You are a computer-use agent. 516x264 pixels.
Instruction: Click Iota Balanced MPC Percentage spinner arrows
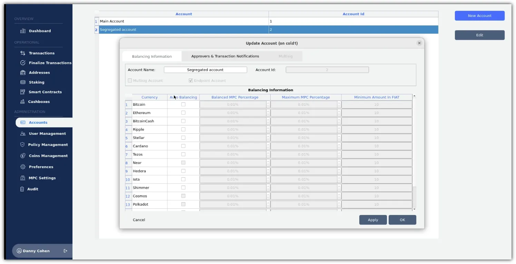click(x=268, y=179)
